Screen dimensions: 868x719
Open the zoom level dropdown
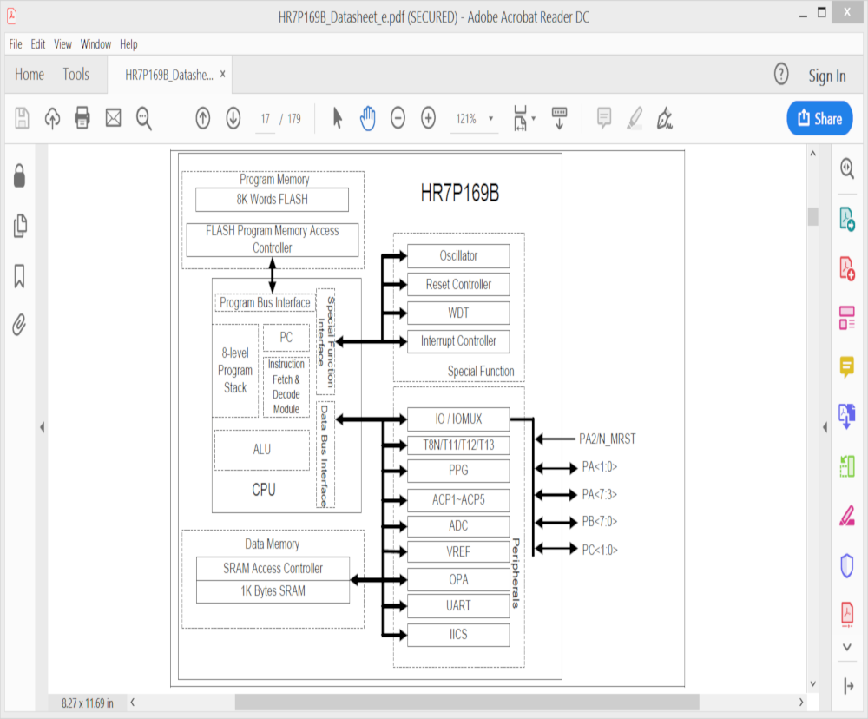pos(490,119)
